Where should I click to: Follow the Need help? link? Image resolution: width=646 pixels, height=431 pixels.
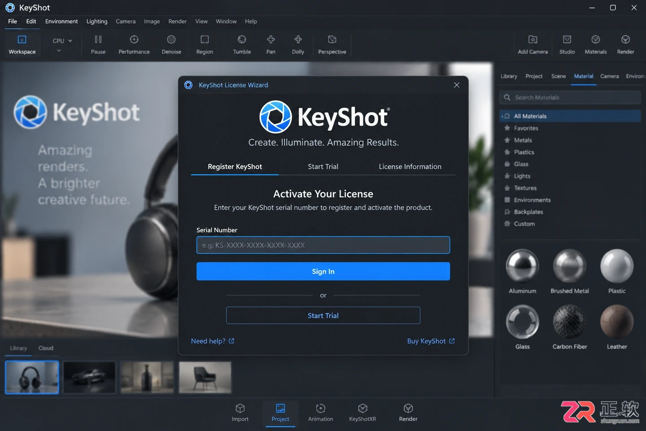tap(213, 341)
